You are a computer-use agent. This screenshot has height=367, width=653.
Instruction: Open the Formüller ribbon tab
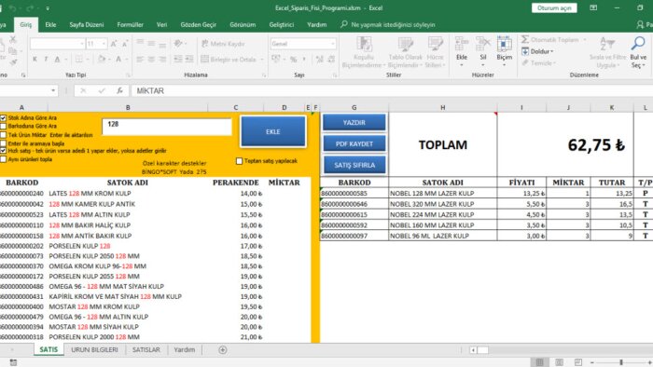[131, 25]
